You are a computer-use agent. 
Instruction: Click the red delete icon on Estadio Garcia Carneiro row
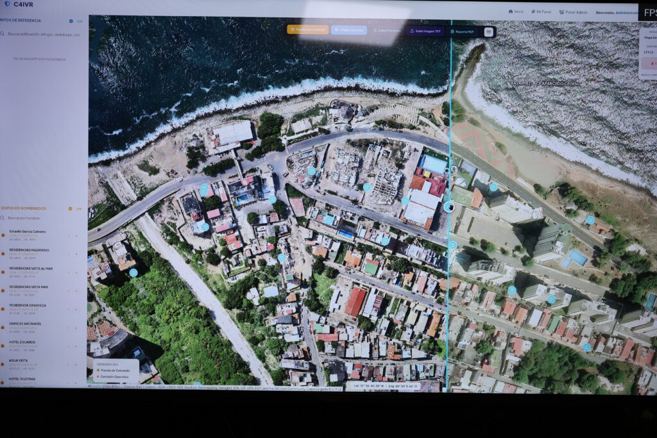tap(76, 236)
